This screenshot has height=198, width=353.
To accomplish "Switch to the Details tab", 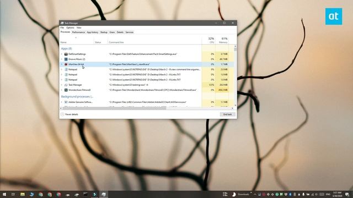I will coord(120,32).
